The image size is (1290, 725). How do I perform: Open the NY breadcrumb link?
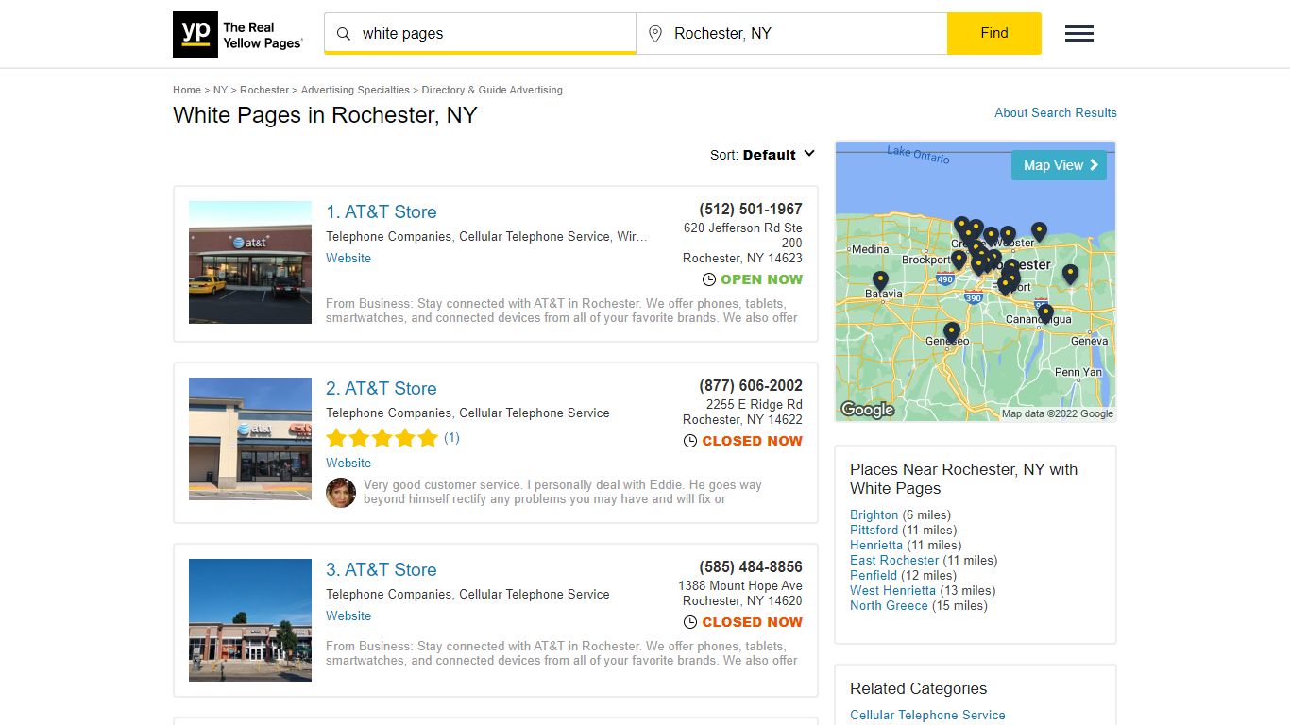coord(220,91)
